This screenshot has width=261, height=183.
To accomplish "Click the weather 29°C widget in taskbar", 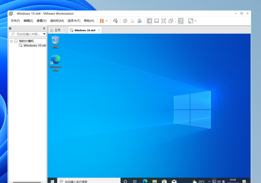I will [198, 181].
